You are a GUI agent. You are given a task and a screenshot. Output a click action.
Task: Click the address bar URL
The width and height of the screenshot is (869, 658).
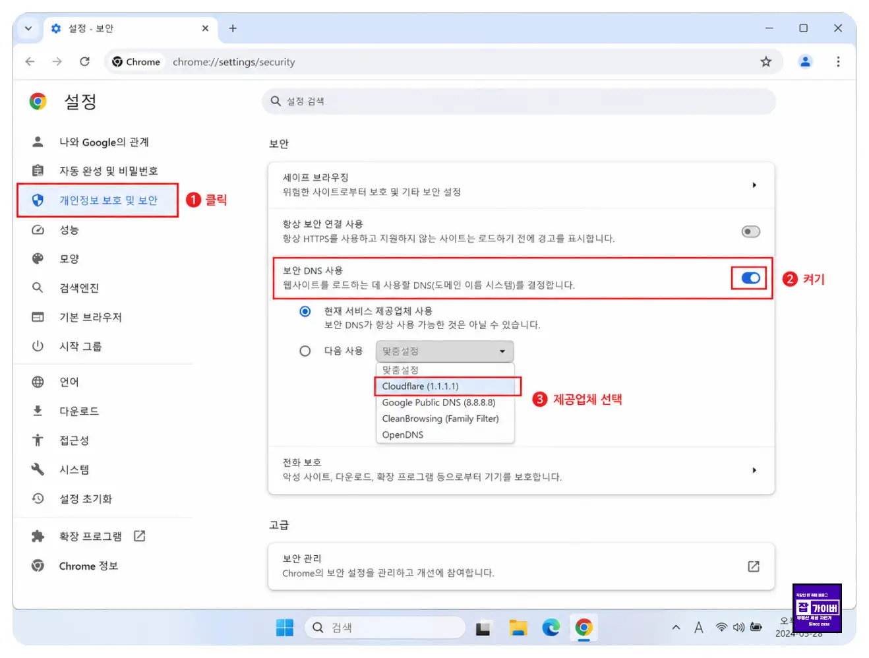234,62
